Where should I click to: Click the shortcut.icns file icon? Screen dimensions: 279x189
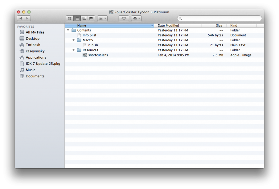coord(85,55)
